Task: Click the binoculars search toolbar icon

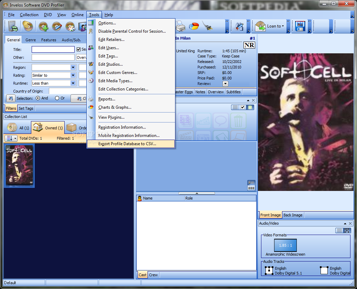Action: point(239,26)
